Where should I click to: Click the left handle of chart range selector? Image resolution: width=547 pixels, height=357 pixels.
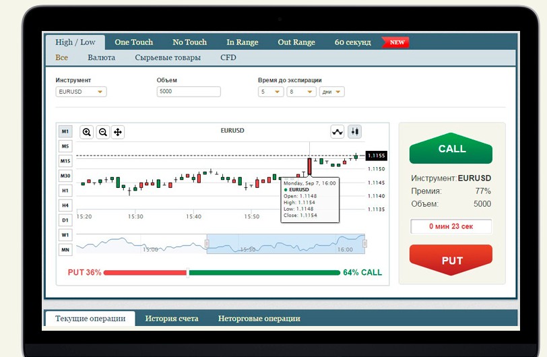[207, 244]
